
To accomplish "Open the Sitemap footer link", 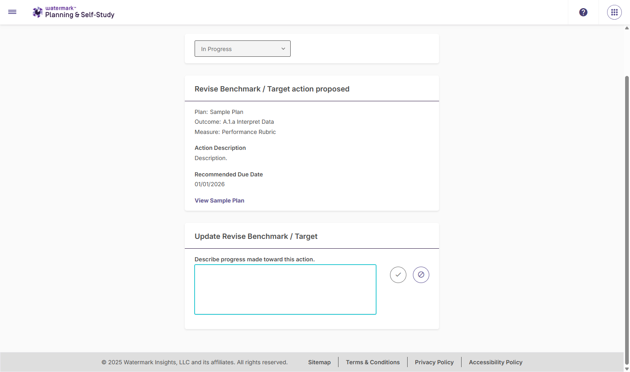I will tap(319, 362).
